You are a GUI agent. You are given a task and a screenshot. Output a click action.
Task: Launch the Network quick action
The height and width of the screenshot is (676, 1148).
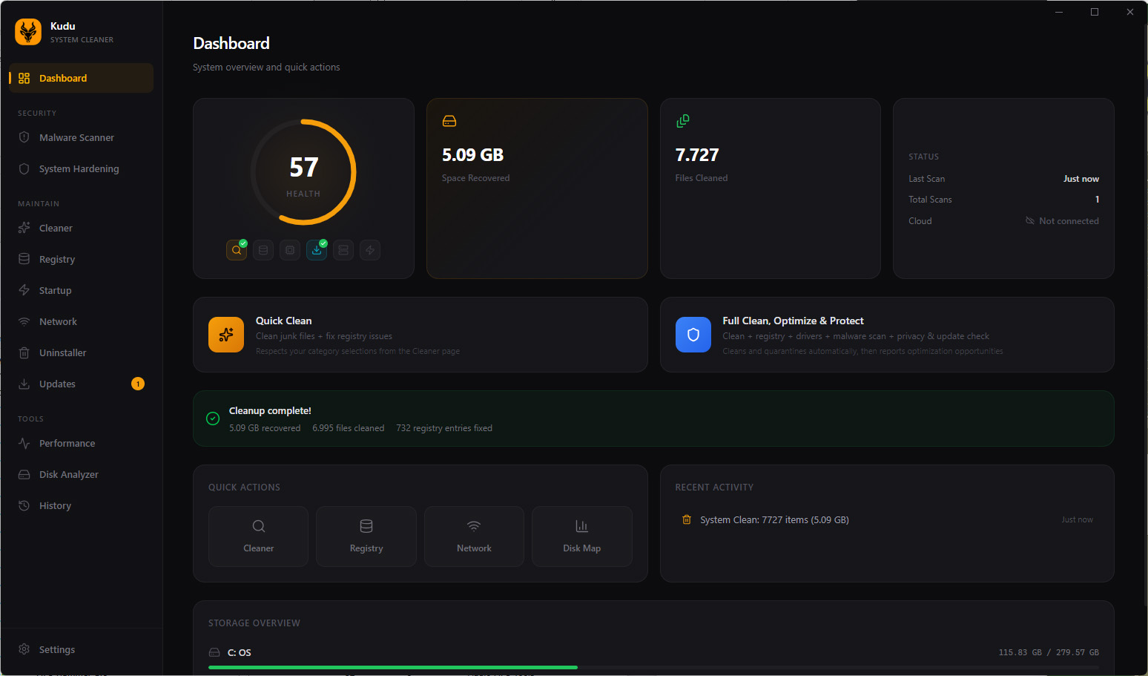(x=474, y=536)
